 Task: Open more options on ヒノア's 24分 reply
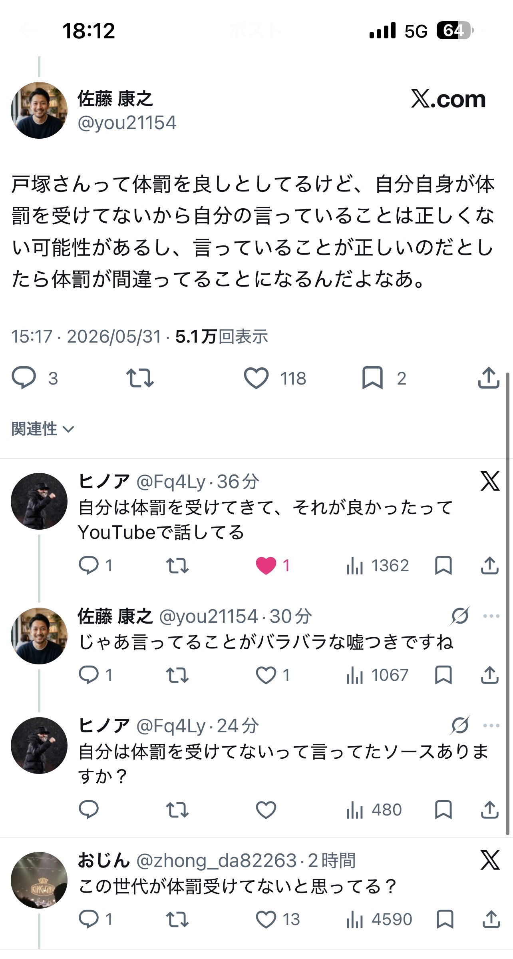(x=491, y=726)
